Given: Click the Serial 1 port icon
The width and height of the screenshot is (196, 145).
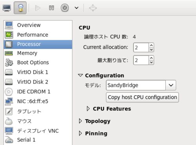Looking at the screenshot, I should (9, 140).
